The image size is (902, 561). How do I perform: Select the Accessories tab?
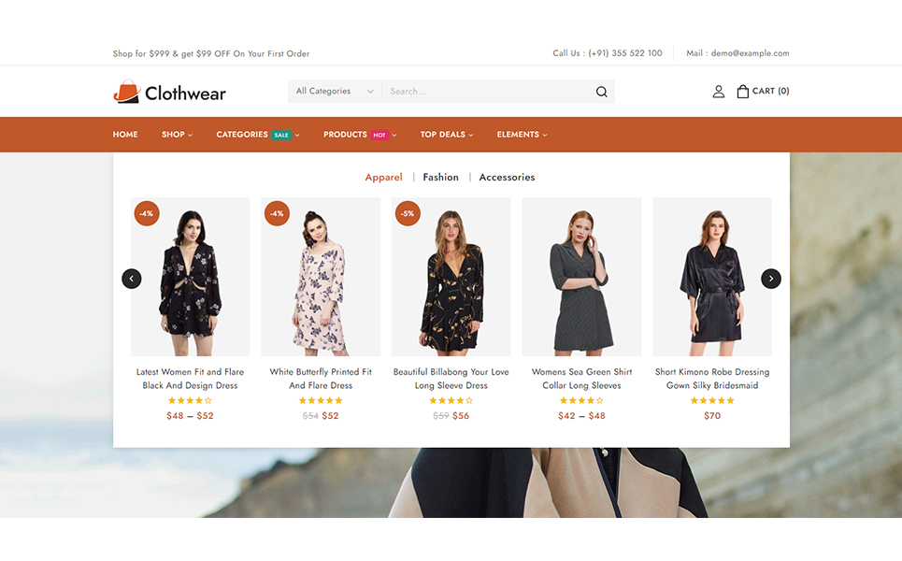(507, 177)
